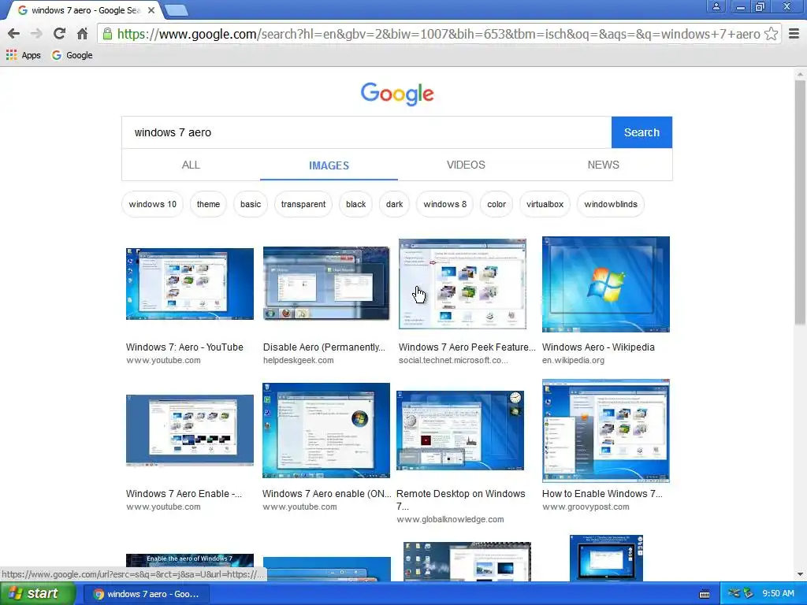Click the network connection tray icon

click(734, 594)
